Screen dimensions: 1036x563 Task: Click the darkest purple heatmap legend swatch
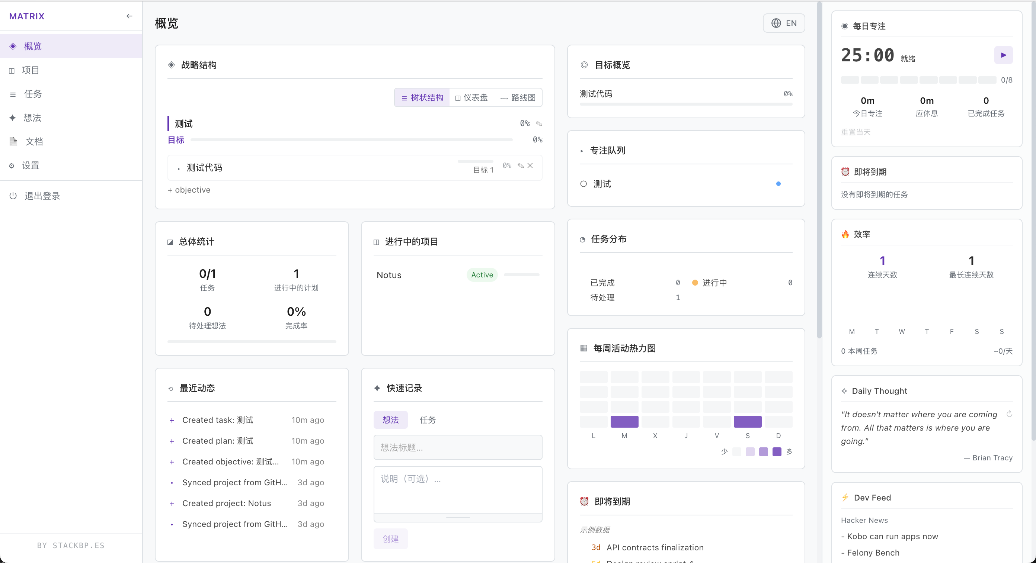click(x=777, y=452)
